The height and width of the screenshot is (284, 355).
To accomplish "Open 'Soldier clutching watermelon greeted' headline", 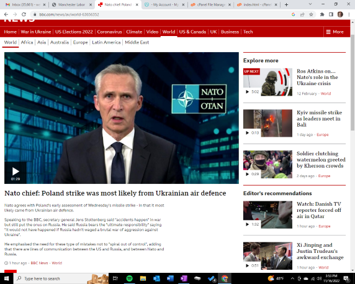I will click(321, 160).
